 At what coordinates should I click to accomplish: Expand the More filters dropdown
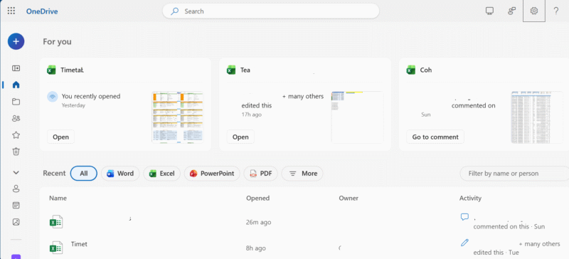(x=302, y=174)
